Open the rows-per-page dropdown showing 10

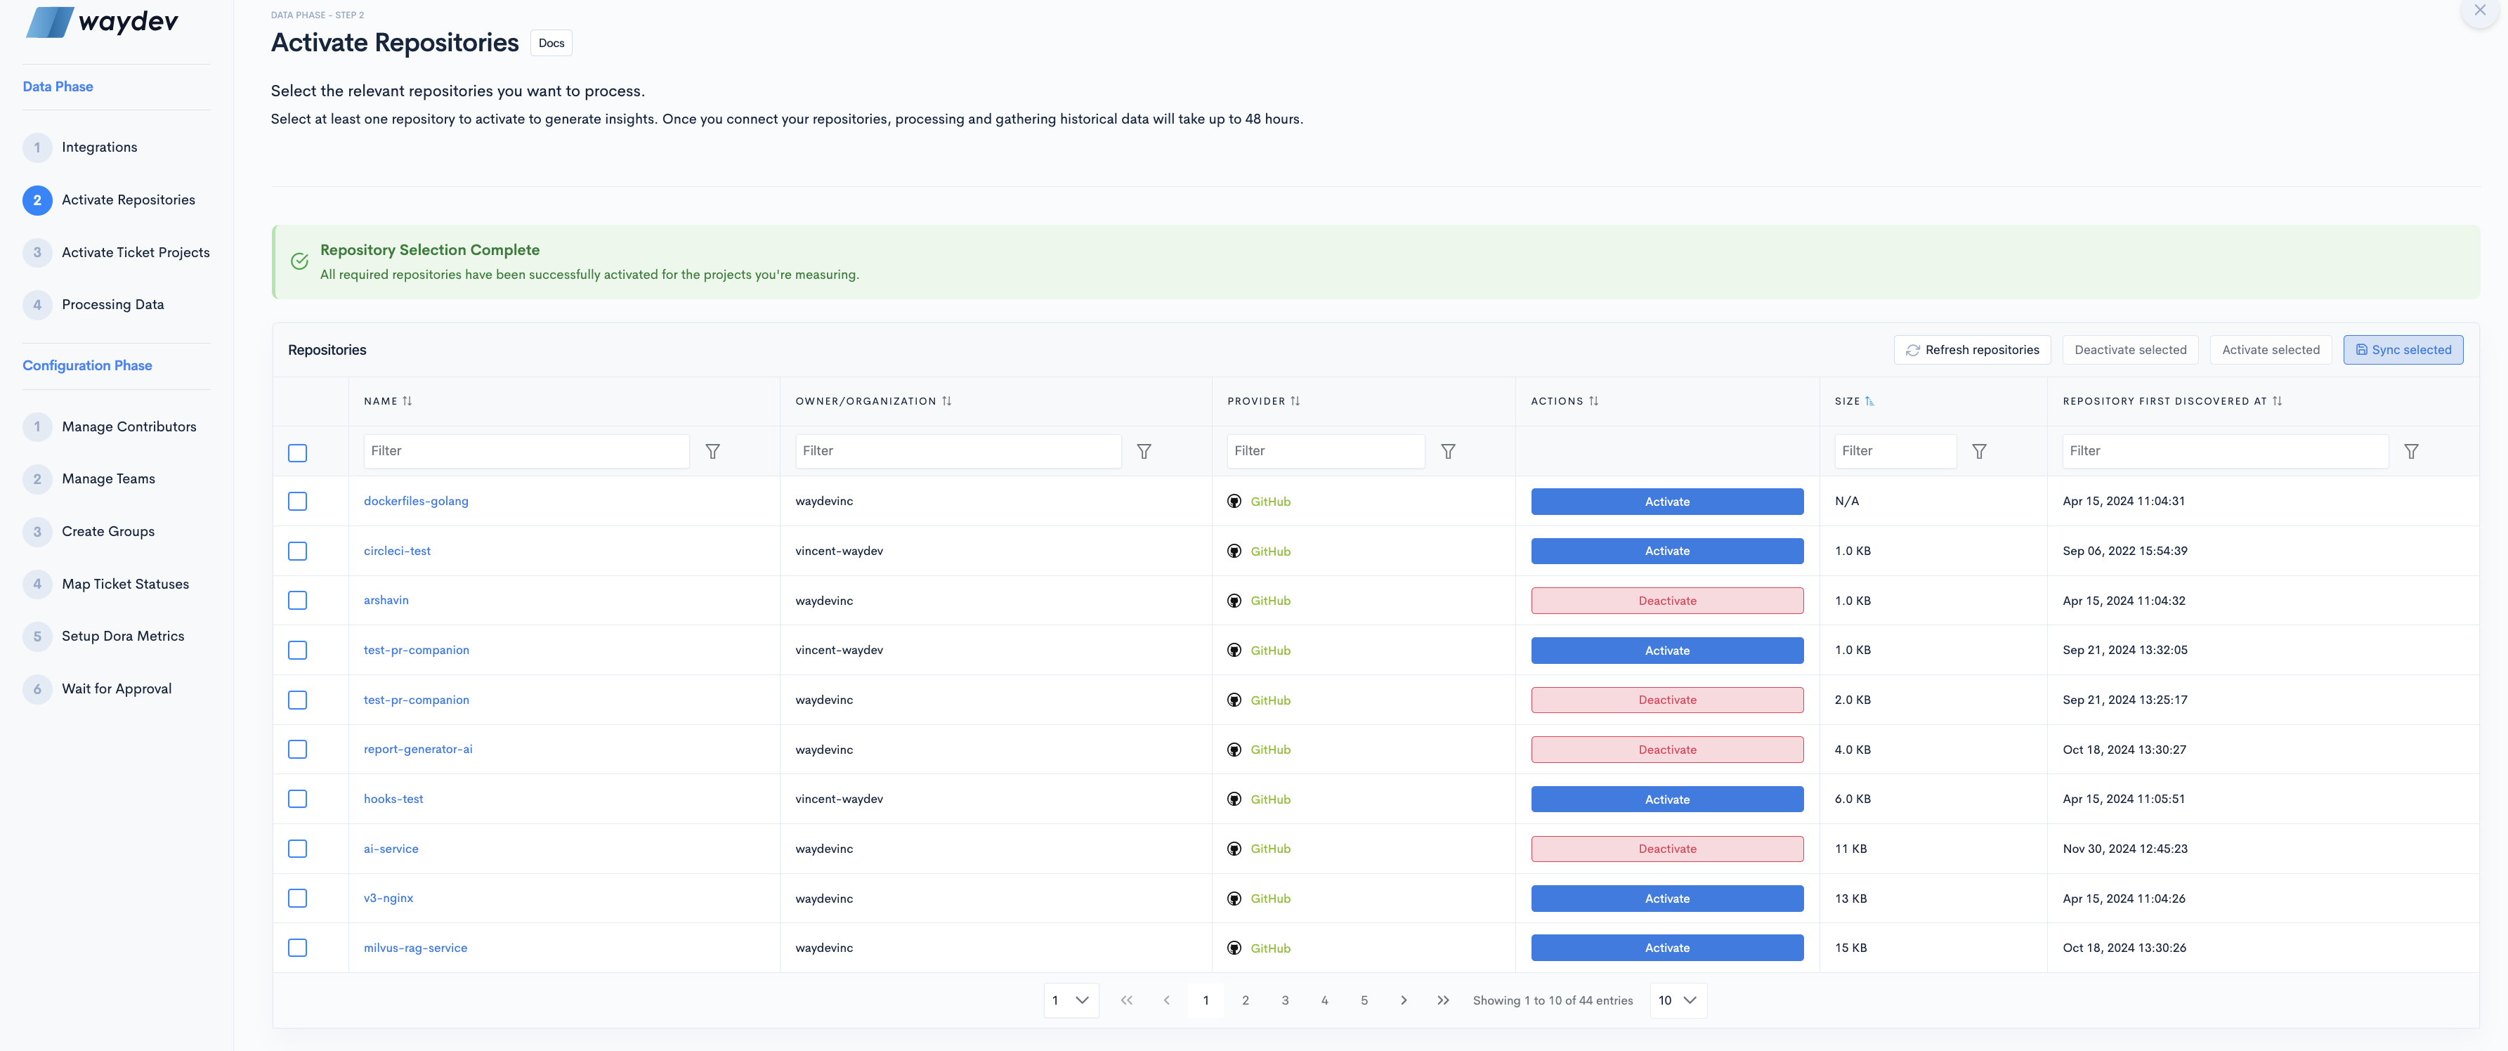point(1678,1000)
